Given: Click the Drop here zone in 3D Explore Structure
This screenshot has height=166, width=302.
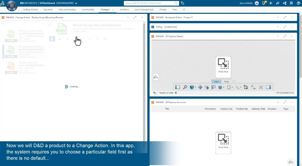Looking at the screenshot, I should [x=223, y=143].
